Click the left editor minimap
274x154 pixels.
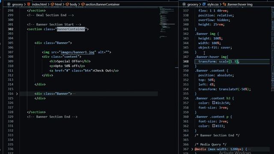167,23
